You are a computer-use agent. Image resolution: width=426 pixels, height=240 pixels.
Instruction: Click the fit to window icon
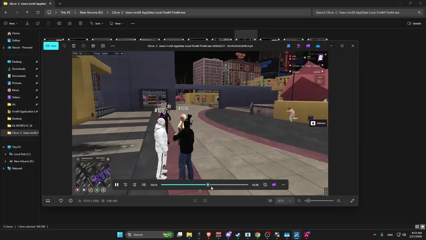270,201
